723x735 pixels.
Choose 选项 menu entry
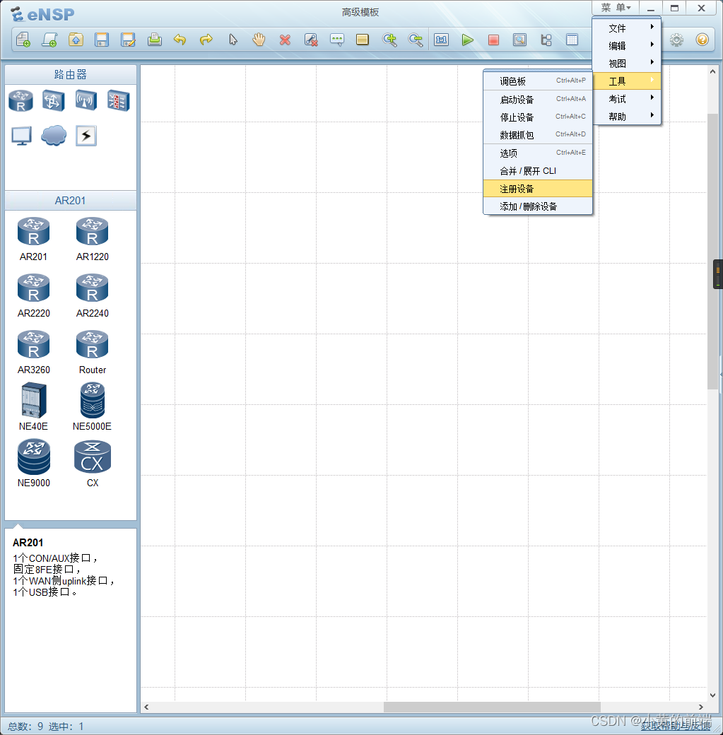click(x=538, y=153)
